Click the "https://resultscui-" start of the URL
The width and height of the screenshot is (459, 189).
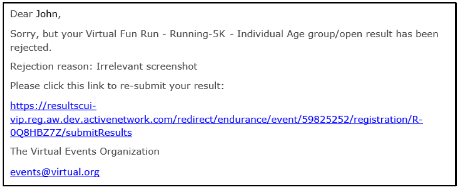pos(53,106)
